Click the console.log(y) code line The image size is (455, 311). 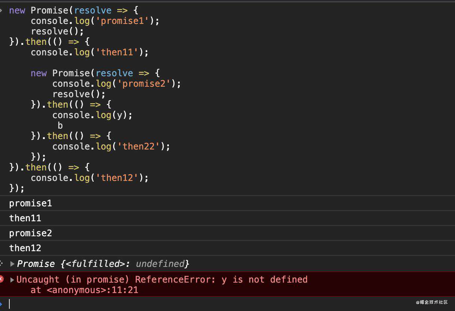click(x=92, y=115)
